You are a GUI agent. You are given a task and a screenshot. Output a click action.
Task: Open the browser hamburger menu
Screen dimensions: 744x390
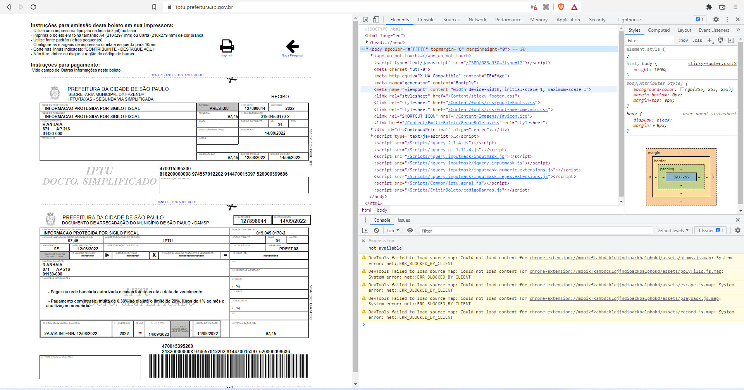[x=735, y=7]
